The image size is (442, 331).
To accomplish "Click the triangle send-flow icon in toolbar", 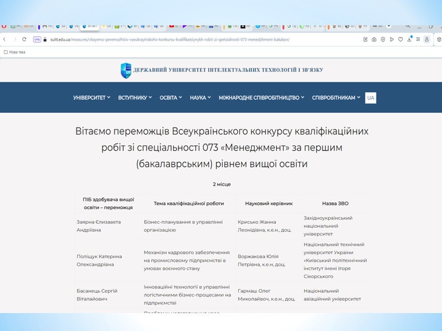I will [x=391, y=40].
